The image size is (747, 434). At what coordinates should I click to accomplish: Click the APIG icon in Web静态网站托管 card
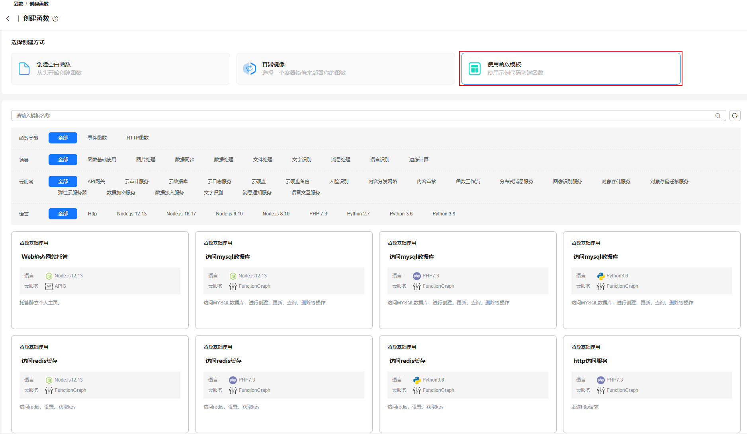point(49,286)
